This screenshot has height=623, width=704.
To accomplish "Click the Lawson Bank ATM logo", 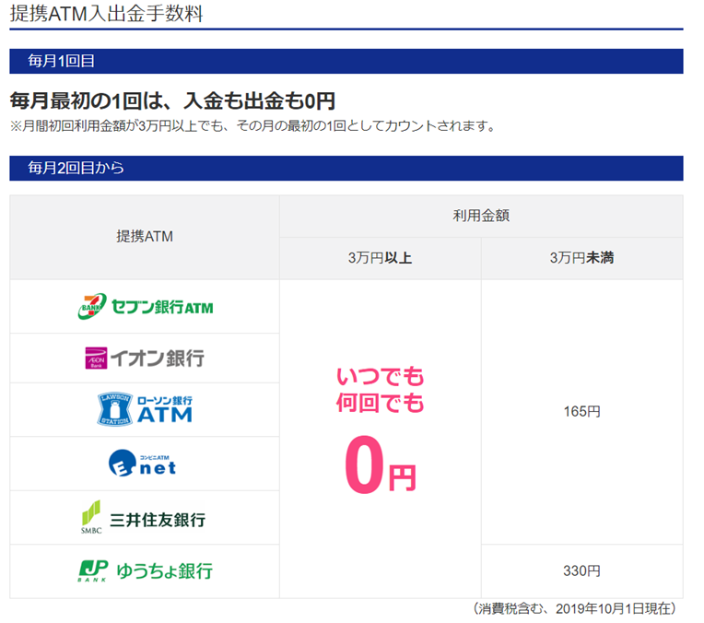I will (x=145, y=409).
